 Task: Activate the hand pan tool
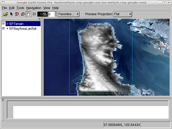click(x=28, y=14)
